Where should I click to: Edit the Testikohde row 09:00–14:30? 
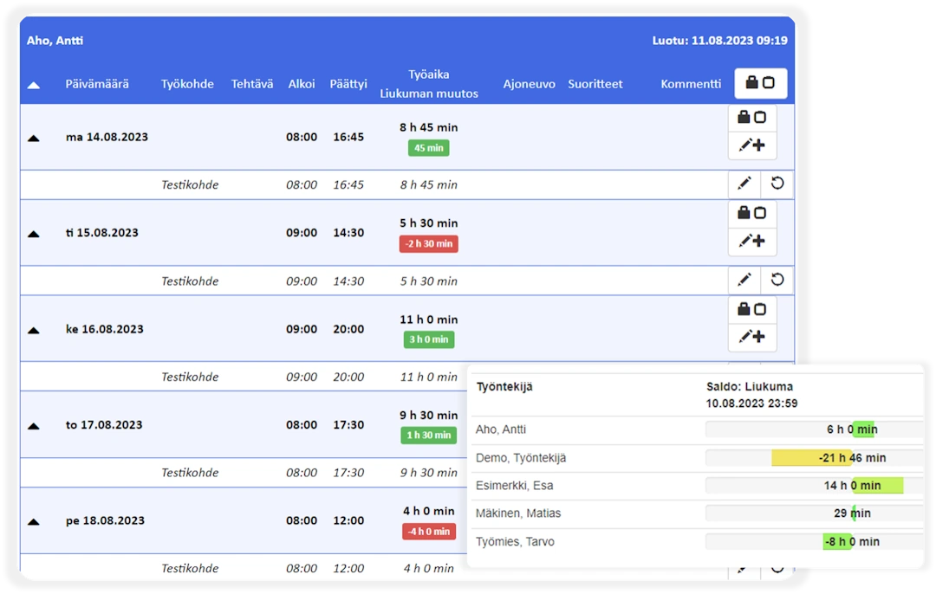(x=744, y=280)
